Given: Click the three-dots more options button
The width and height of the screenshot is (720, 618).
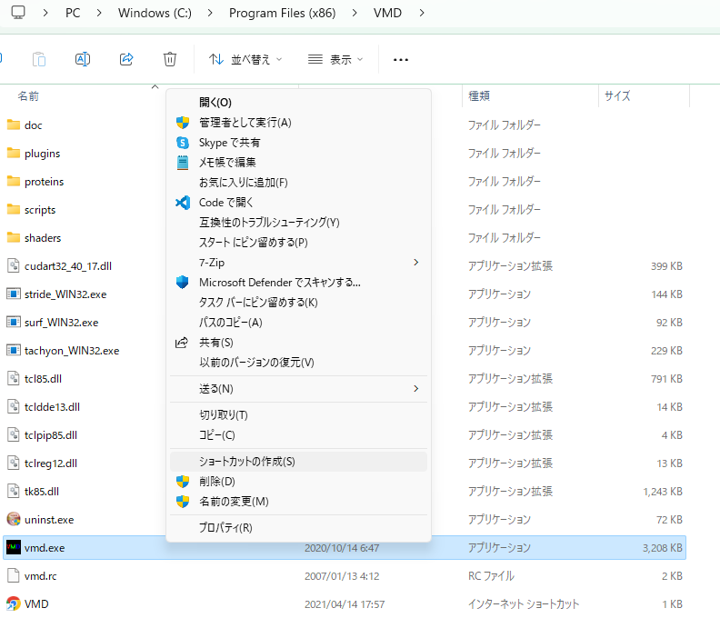Looking at the screenshot, I should (401, 59).
